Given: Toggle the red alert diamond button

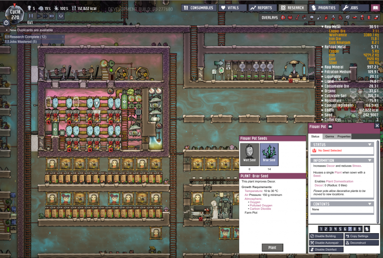Looking at the screenshot, I should pos(61,16).
